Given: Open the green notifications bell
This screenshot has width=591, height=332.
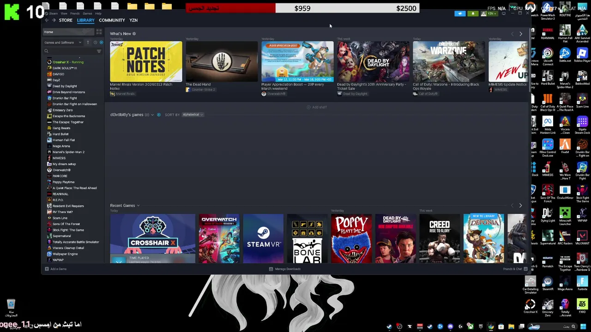Looking at the screenshot, I should pos(473,14).
